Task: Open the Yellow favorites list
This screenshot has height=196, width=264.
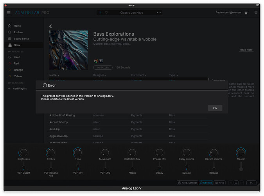Action: (18, 76)
